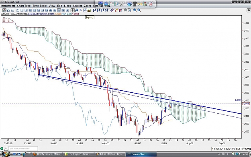Switch to monthly (M) time scale
The height and width of the screenshot is (157, 251).
[67, 10]
